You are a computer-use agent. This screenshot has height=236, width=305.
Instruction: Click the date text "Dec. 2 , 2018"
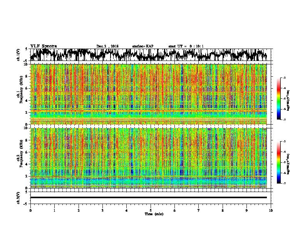tap(107, 46)
